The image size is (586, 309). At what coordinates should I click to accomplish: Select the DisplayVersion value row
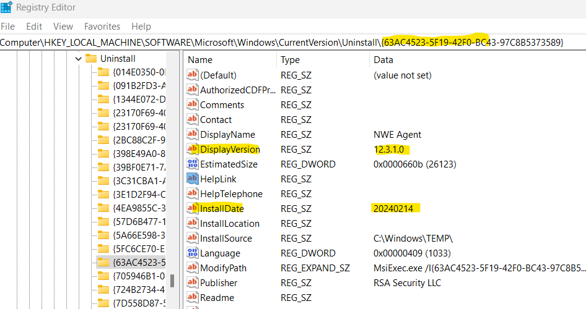(230, 150)
